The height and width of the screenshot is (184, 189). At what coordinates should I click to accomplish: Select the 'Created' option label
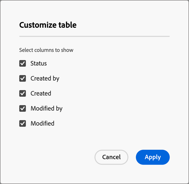pos(41,93)
